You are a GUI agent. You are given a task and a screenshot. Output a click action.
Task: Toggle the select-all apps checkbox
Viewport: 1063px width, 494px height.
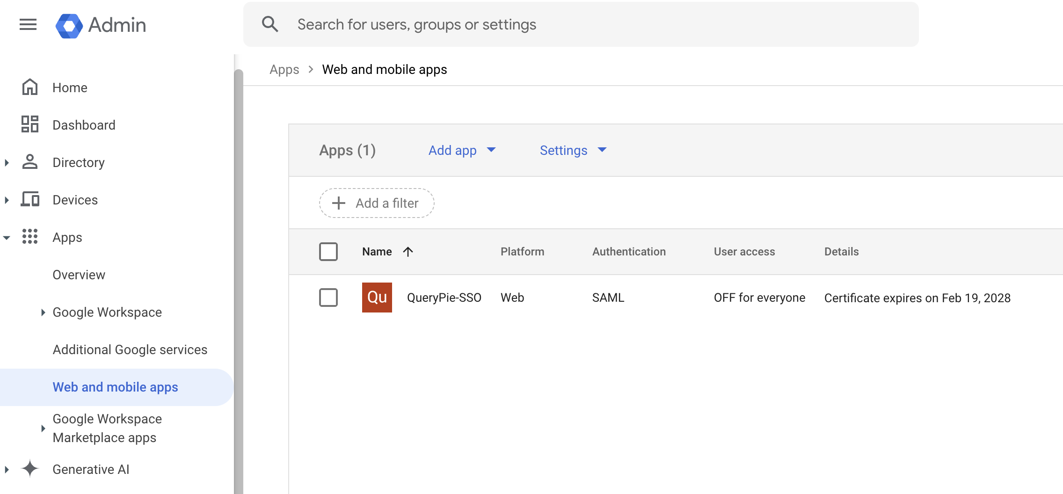[328, 252]
